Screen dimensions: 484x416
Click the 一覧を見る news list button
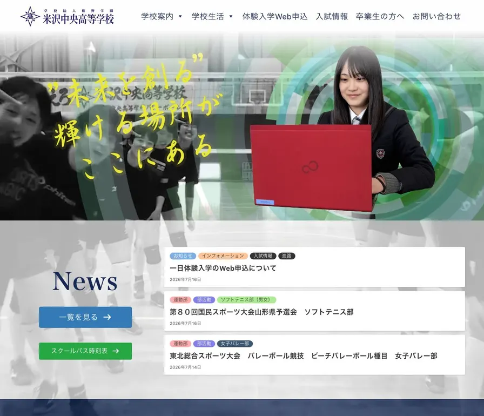(85, 317)
